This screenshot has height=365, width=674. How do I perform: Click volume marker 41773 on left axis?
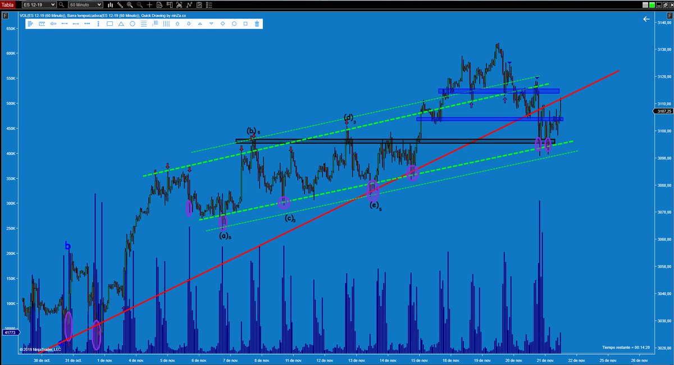(x=10, y=332)
